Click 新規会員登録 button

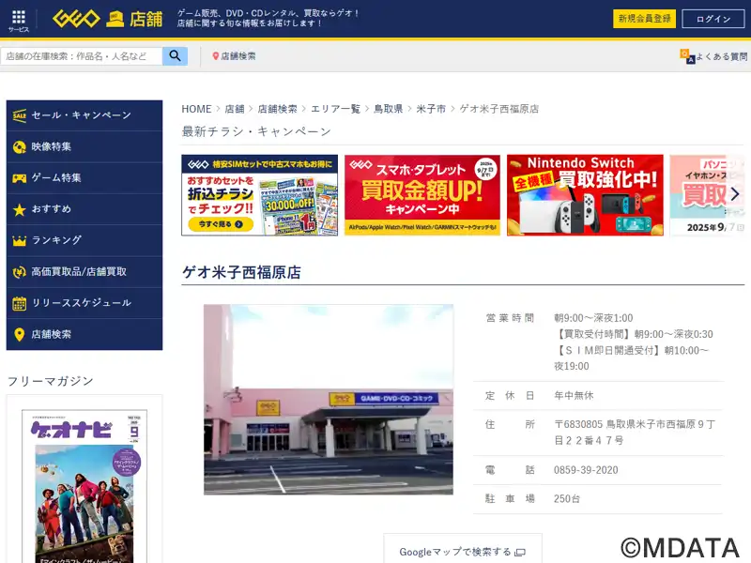pyautogui.click(x=644, y=19)
